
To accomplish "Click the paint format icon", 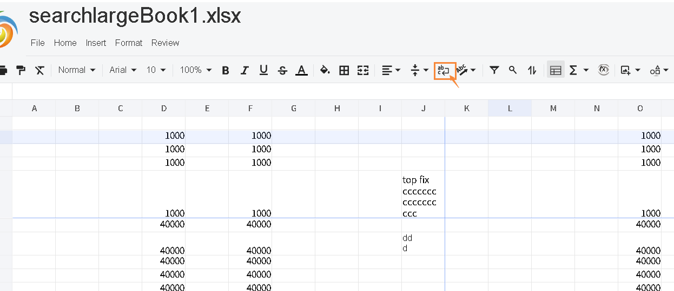I will [x=21, y=70].
